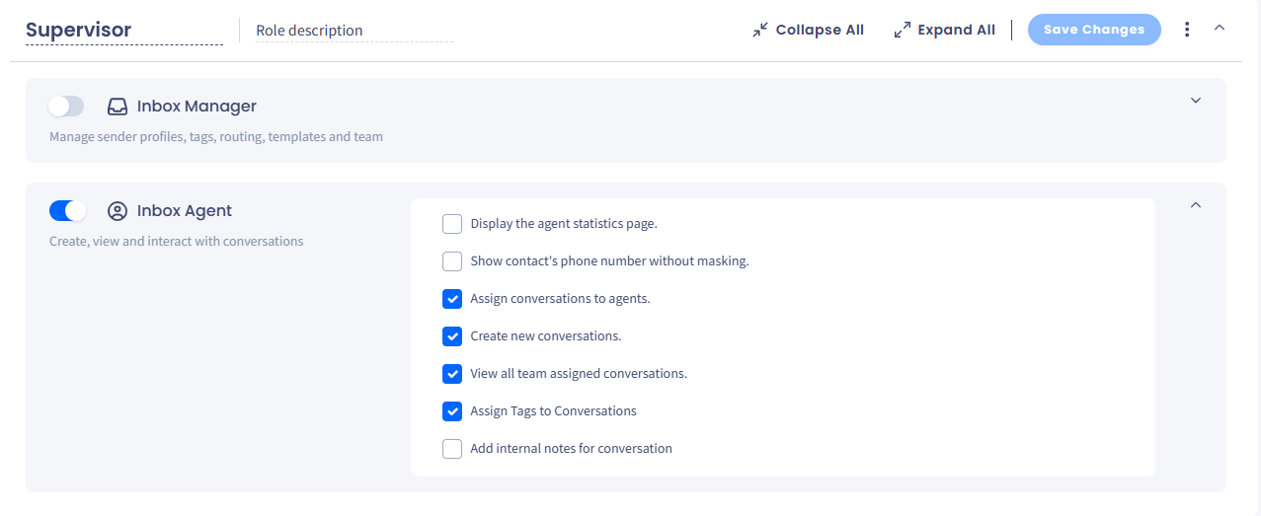Screen dimensions: 1261x516
Task: Click the Inbox Manager heading text
Action: tap(197, 107)
